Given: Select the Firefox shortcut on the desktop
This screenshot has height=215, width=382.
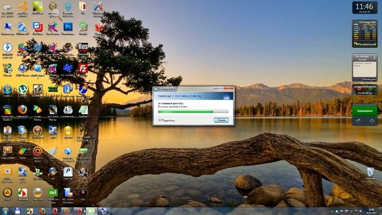Looking at the screenshot, I should pyautogui.click(x=23, y=110).
